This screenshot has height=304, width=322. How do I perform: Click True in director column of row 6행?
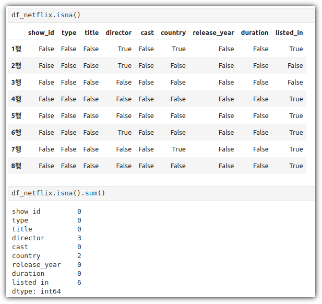click(x=125, y=132)
